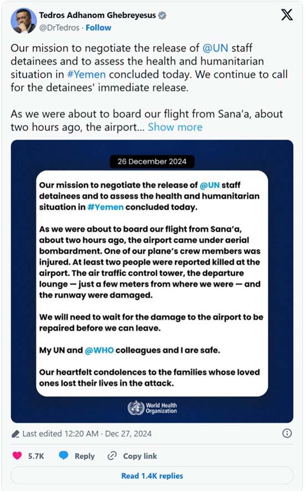Viewport: 305px width, 491px height.
Task: Click the X logo icon
Action: pyautogui.click(x=287, y=15)
